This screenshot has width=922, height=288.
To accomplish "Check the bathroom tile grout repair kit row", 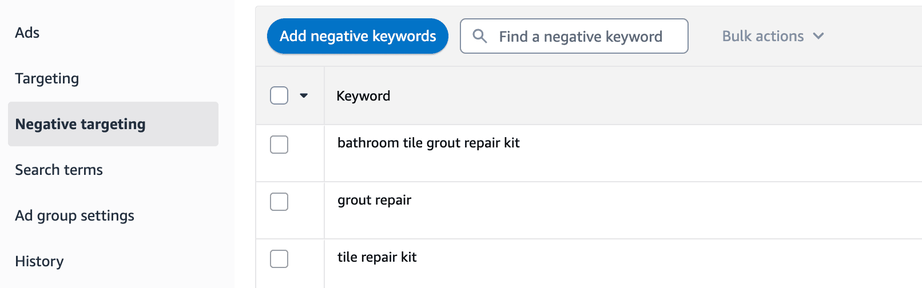I will pyautogui.click(x=279, y=145).
